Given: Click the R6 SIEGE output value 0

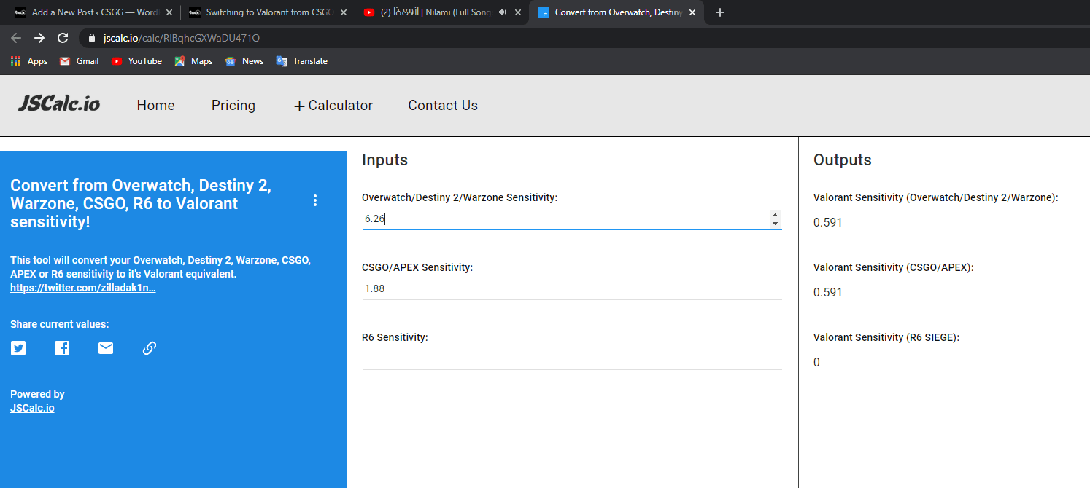Looking at the screenshot, I should (816, 363).
